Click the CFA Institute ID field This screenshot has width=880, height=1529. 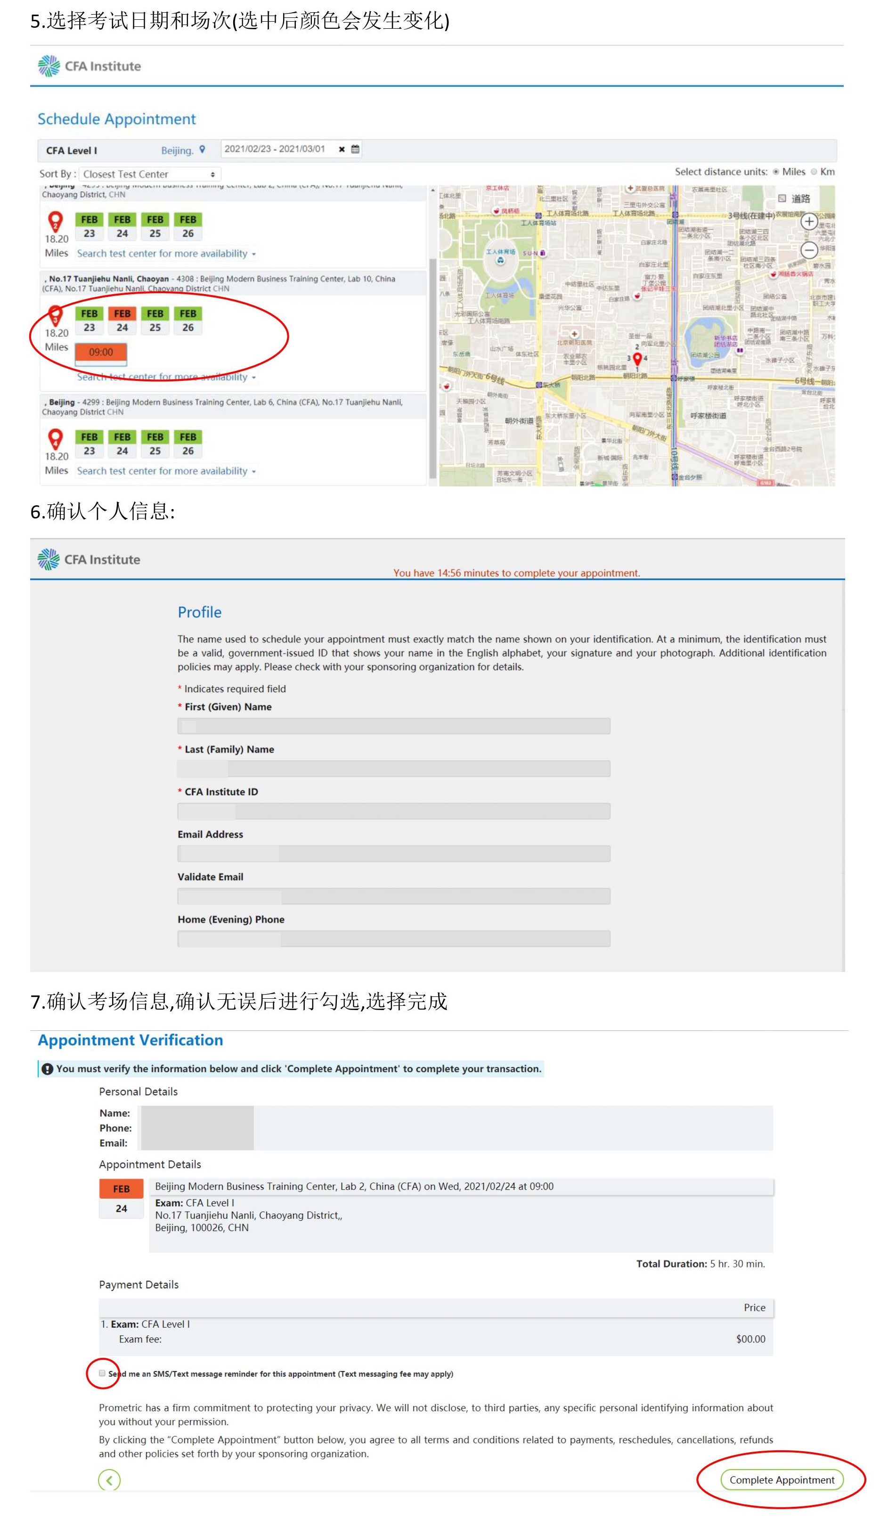tap(393, 811)
